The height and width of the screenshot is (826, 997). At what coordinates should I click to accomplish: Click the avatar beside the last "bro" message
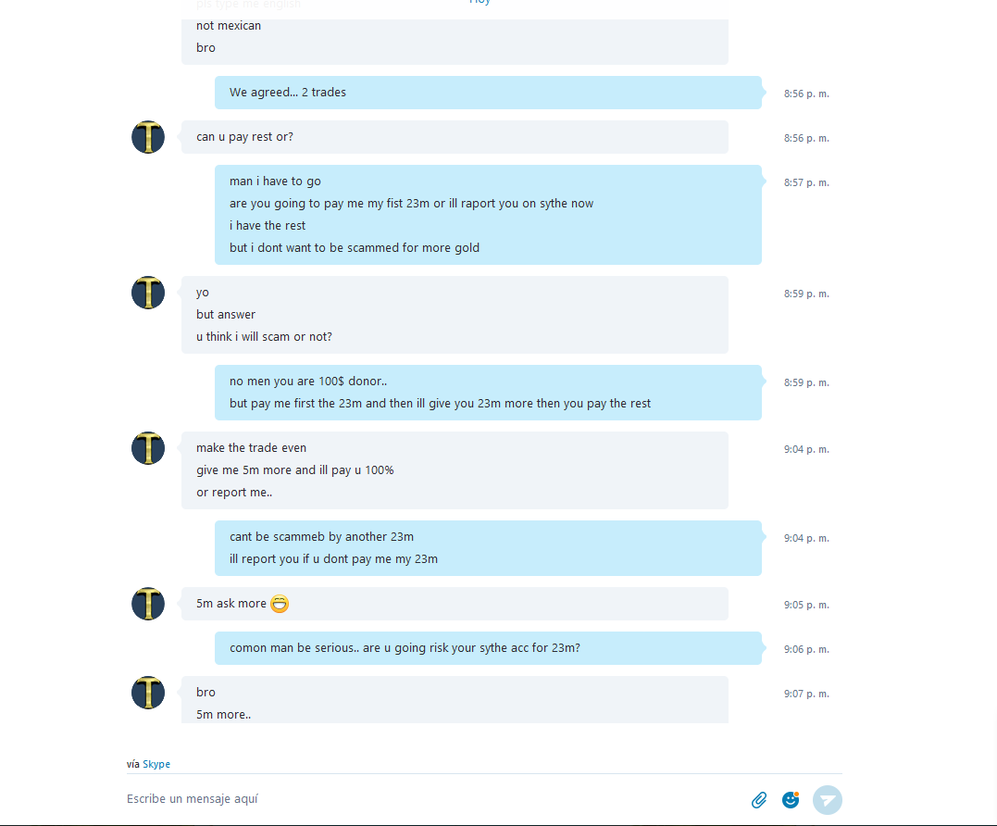tap(148, 693)
